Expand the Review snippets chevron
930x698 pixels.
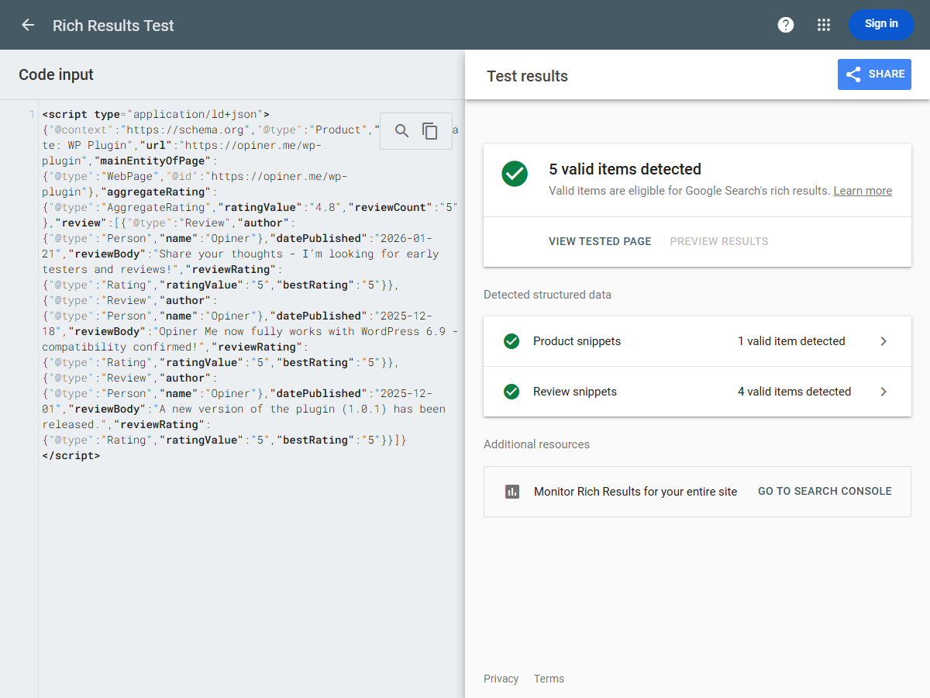[x=883, y=392]
